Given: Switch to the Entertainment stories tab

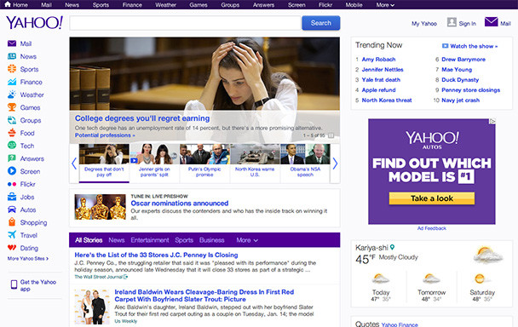Looking at the screenshot, I should 150,240.
